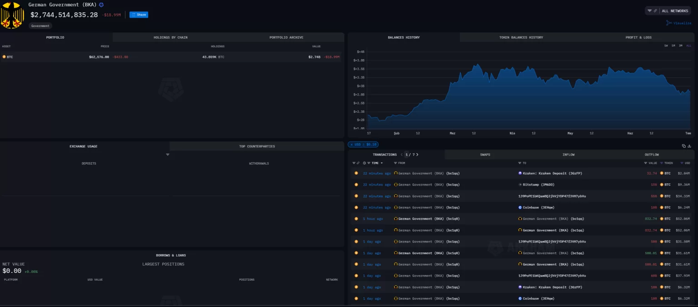Open the filter icon beside All Networks
Image resolution: width=698 pixels, height=307 pixels.
point(649,10)
